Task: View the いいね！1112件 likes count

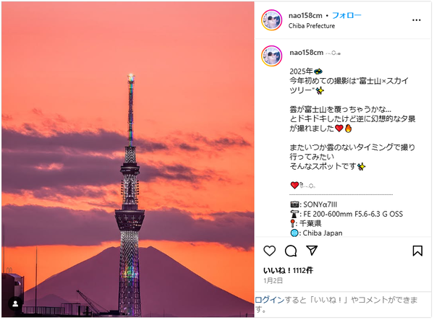Action: point(288,270)
